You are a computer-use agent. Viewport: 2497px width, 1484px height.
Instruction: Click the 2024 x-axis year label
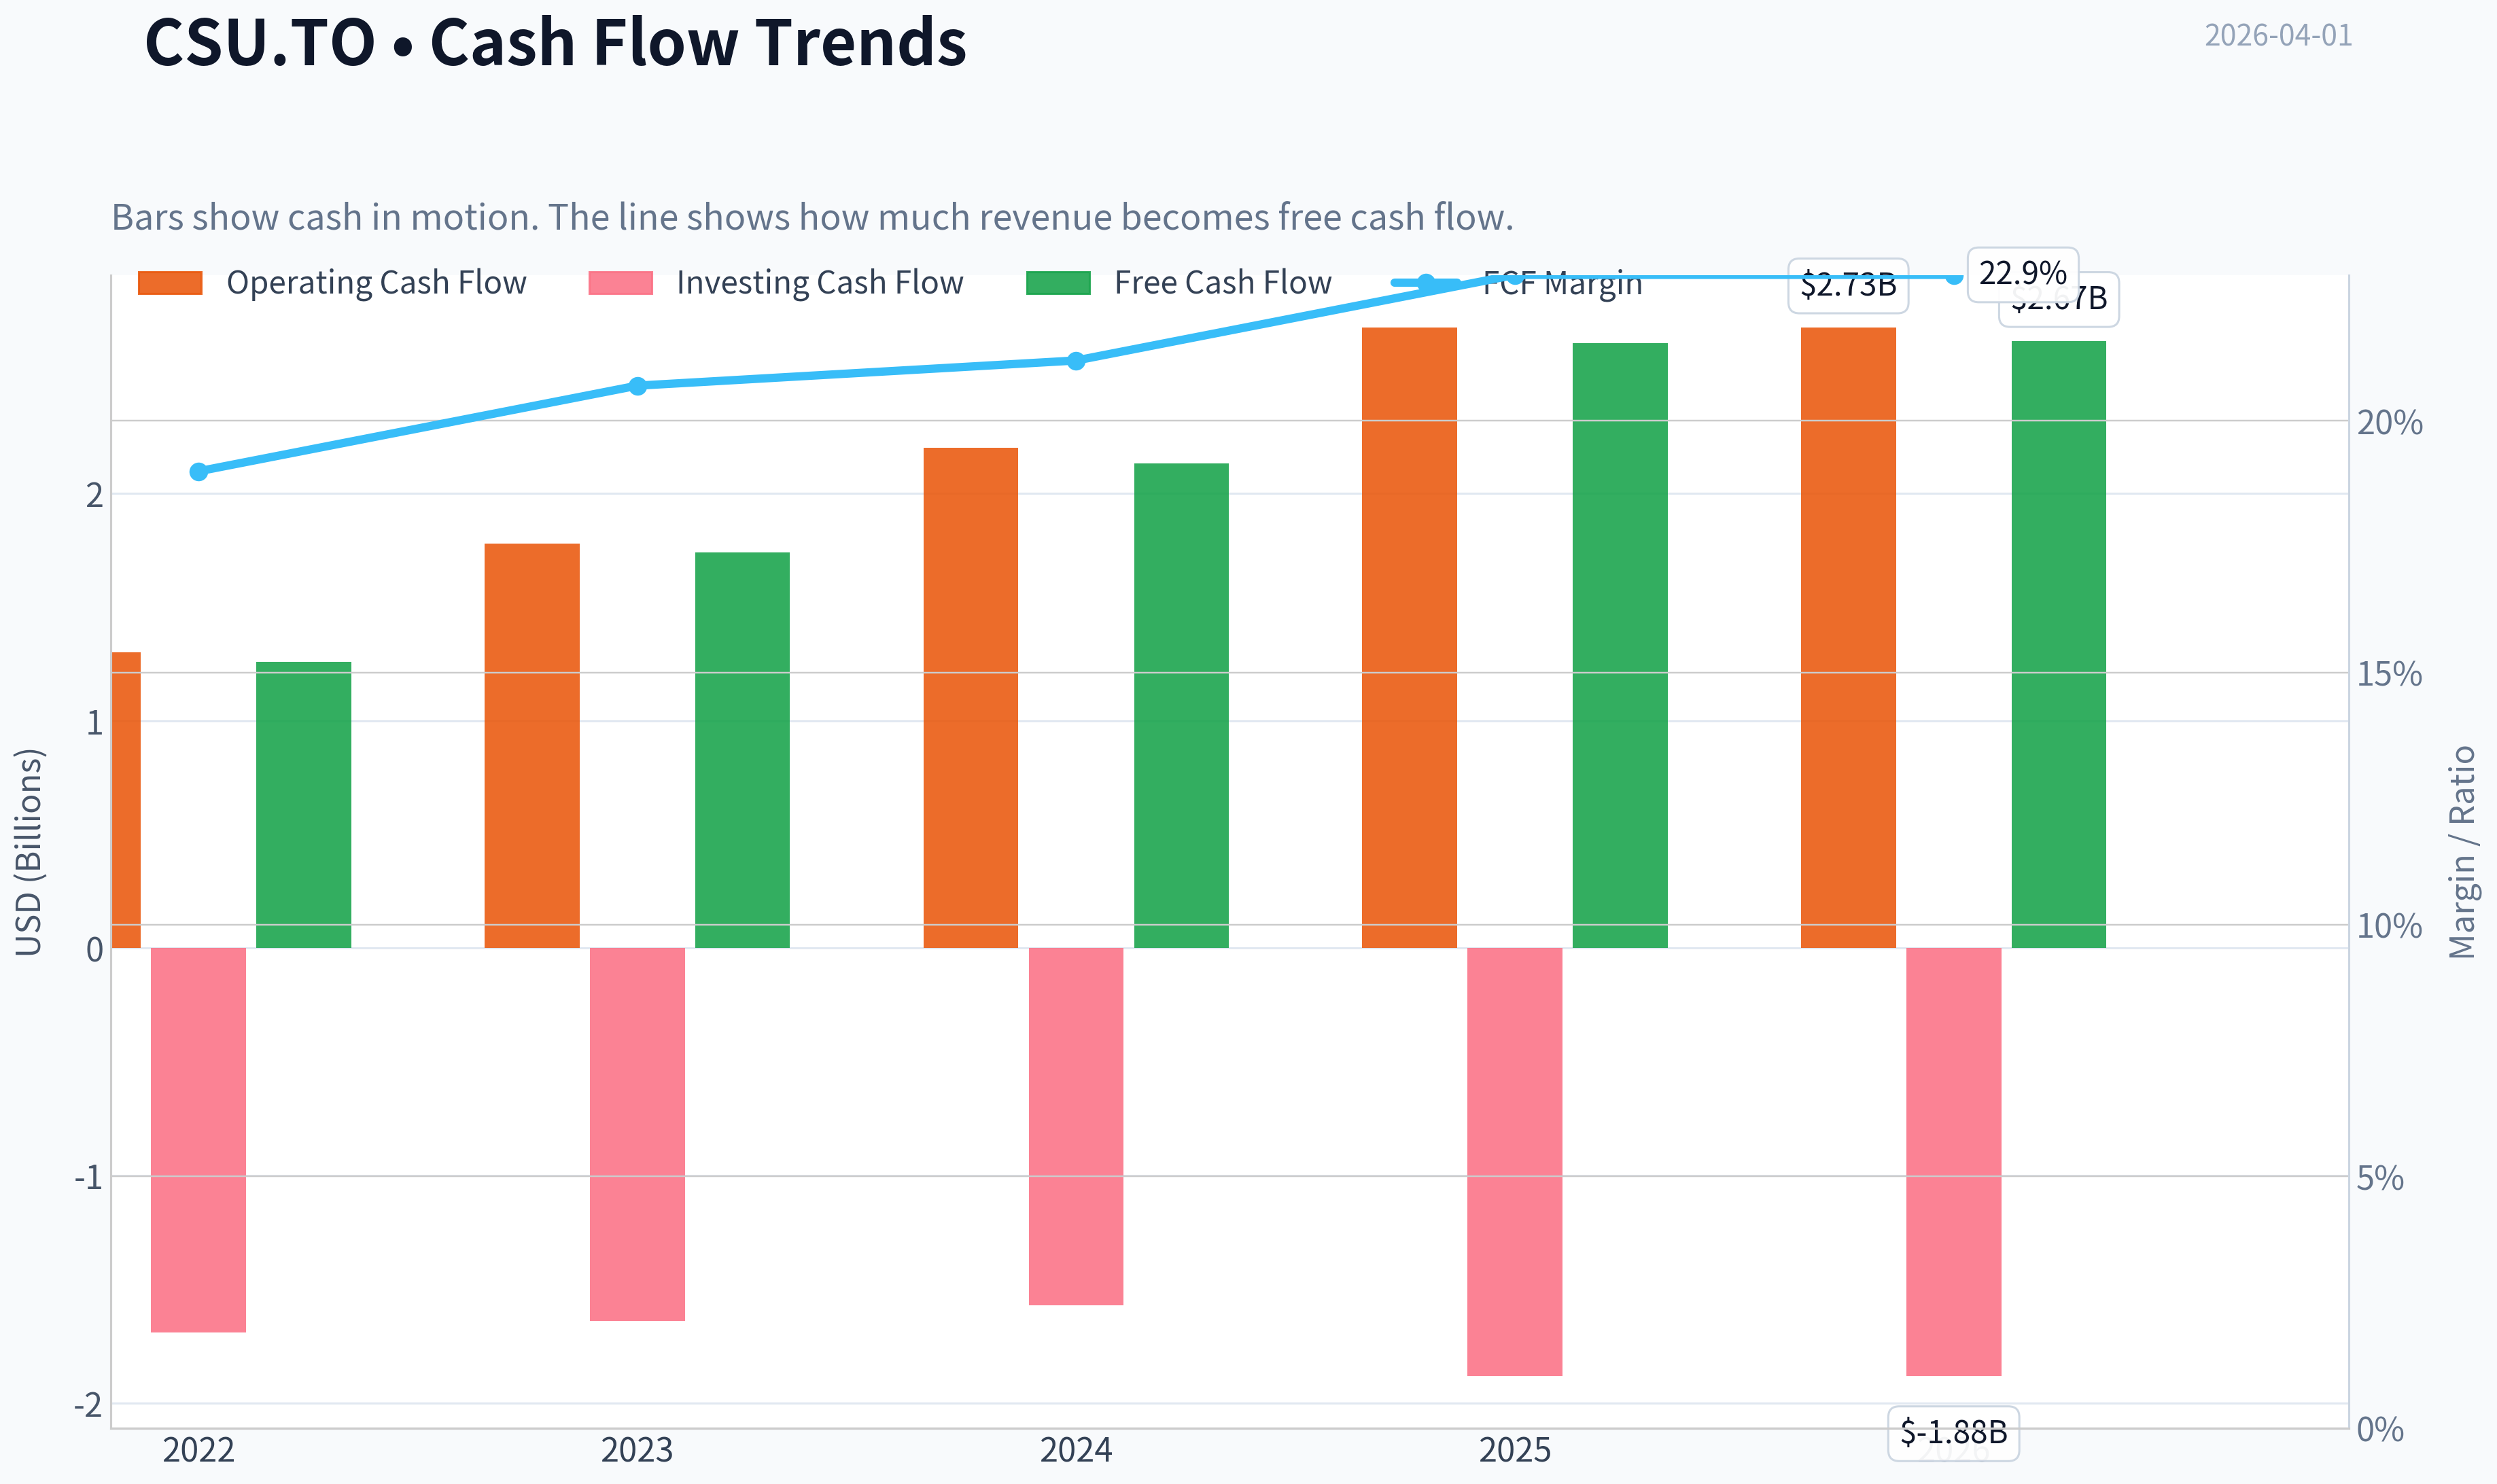pyautogui.click(x=1076, y=1450)
